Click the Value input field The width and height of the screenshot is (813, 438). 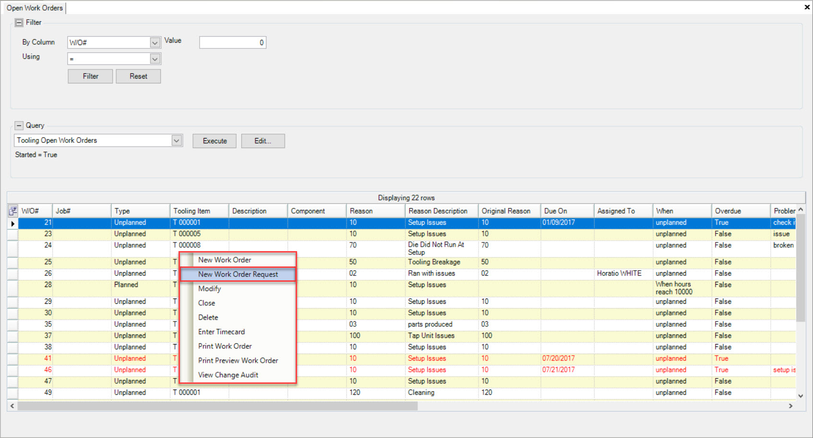(x=233, y=43)
